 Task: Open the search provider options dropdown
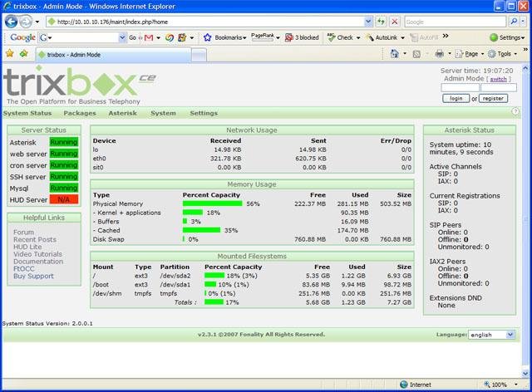pos(523,22)
